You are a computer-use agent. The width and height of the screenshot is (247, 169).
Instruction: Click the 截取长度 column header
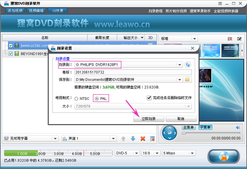click(x=102, y=38)
